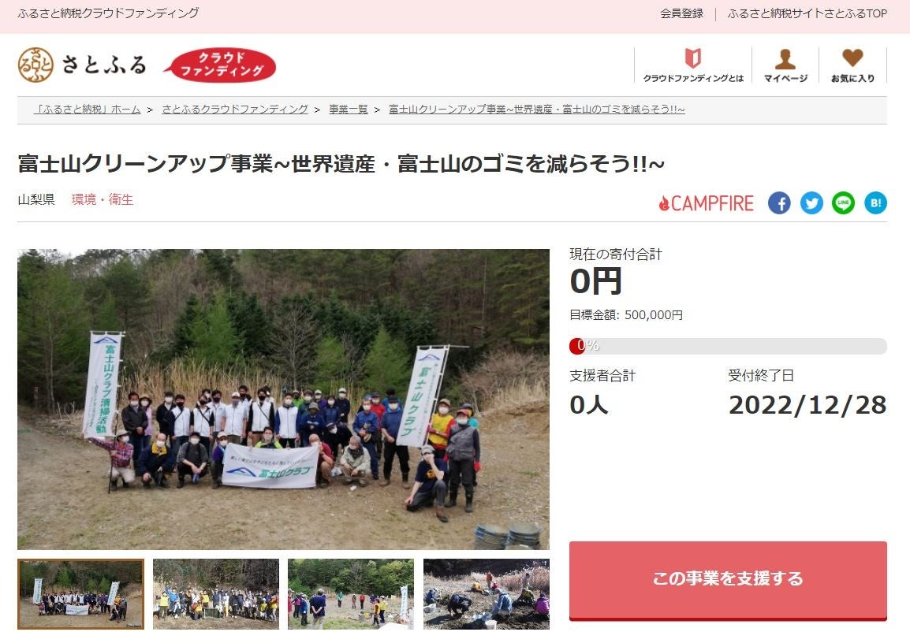Select the second group photo thumbnail
Viewport: 910px width, 643px height.
click(x=216, y=593)
